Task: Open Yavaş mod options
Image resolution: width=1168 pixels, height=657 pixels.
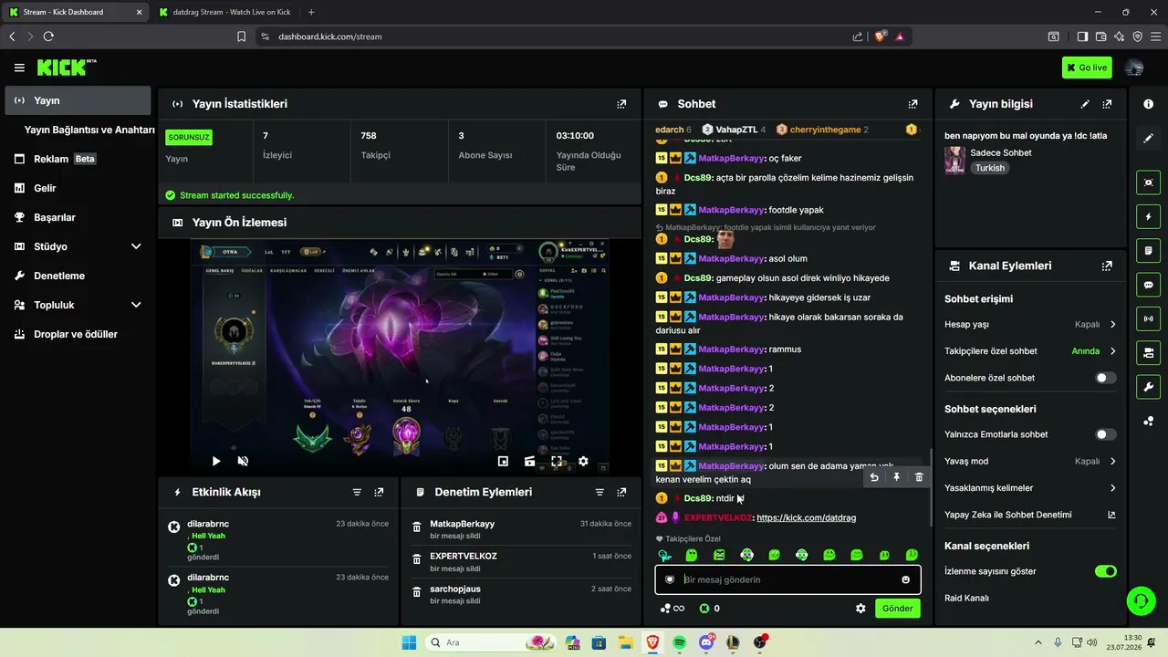Action: [x=1030, y=462]
